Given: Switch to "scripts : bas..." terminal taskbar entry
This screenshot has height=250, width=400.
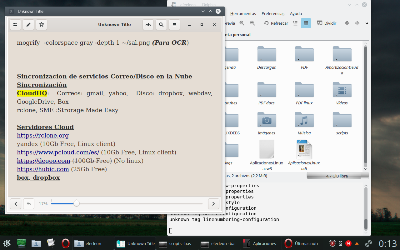Looking at the screenshot, I should coord(177,243).
